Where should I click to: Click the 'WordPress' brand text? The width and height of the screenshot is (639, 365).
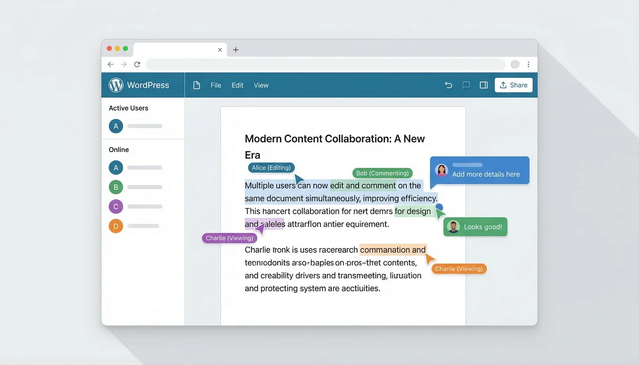148,85
